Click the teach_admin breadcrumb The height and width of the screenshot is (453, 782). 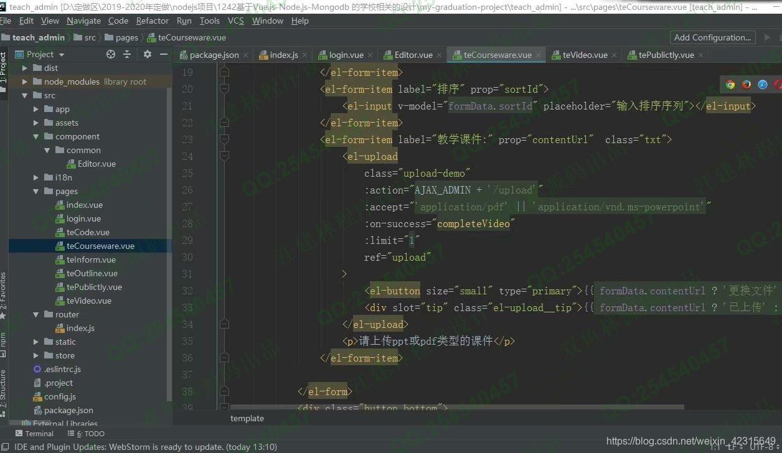(39, 37)
